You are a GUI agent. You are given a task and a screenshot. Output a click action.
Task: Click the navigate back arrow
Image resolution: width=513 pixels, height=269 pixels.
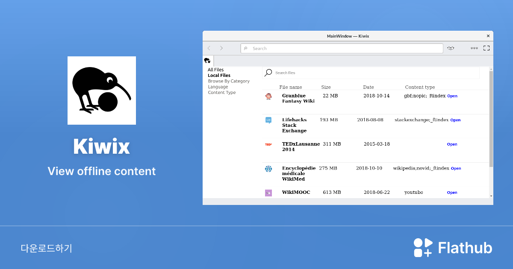pos(209,48)
